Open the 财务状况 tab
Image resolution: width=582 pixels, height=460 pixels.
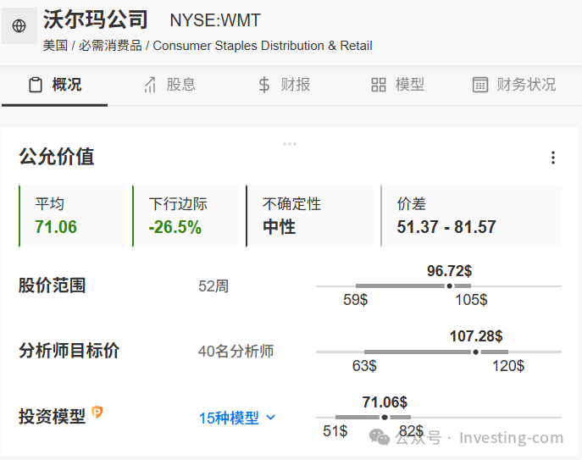(514, 85)
